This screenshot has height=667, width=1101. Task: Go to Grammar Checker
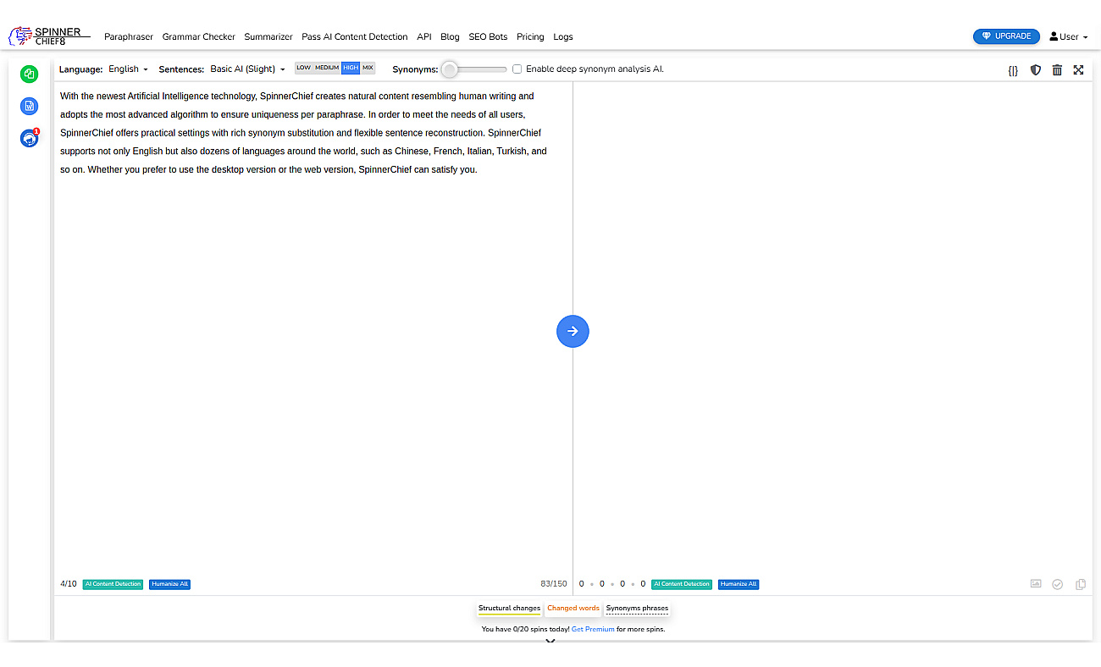point(199,36)
